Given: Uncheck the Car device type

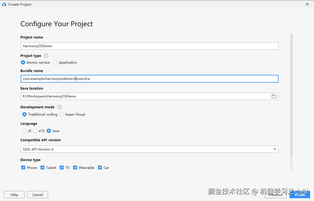Looking at the screenshot, I should click(x=100, y=167).
